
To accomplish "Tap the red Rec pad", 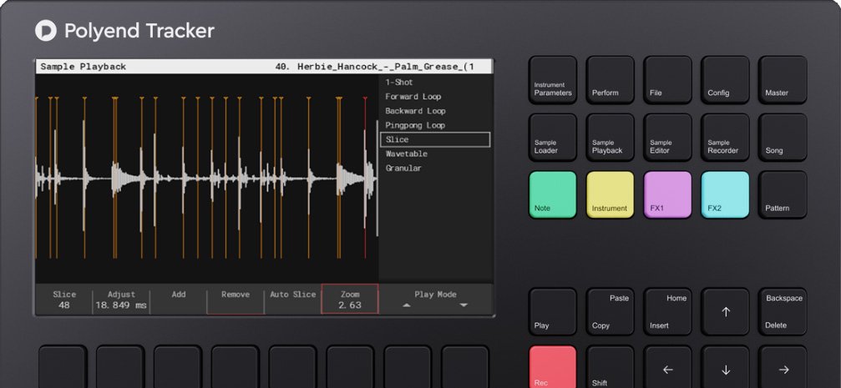I will 553,367.
